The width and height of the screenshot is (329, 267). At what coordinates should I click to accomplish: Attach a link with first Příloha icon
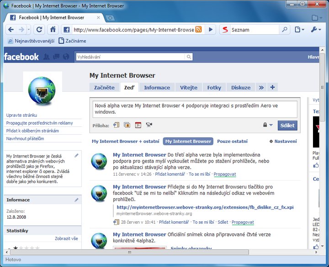(x=116, y=125)
